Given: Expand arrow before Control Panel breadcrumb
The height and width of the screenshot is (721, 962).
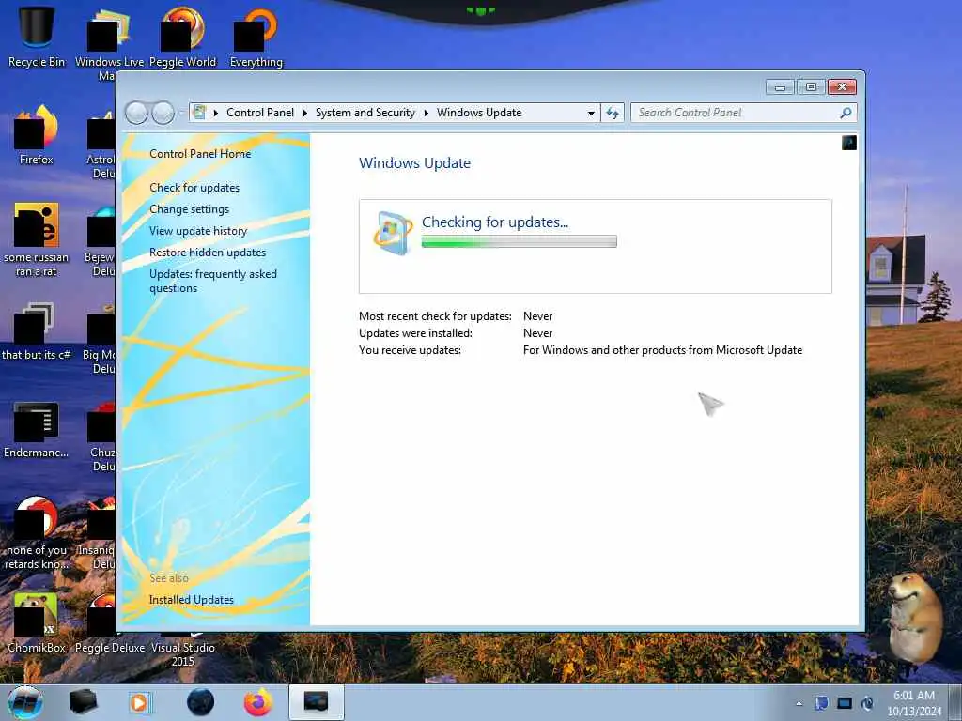Looking at the screenshot, I should [x=216, y=113].
